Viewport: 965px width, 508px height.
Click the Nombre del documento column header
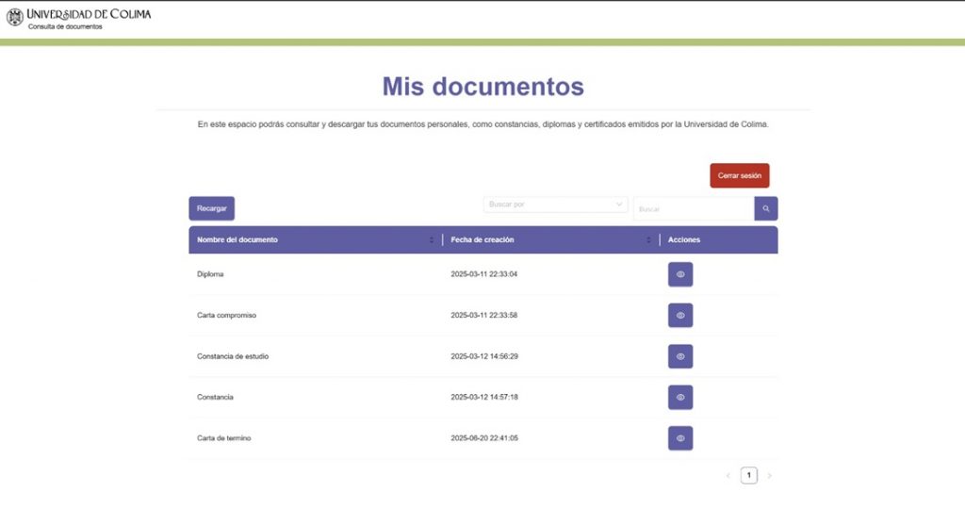click(x=237, y=240)
